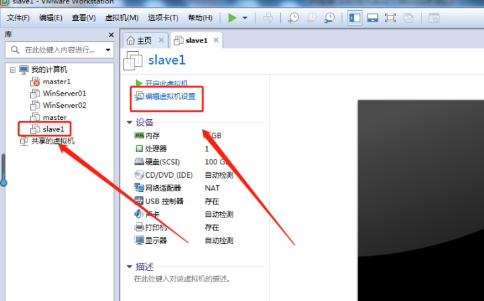
Task: Close the 库 library panel
Action: (111, 35)
